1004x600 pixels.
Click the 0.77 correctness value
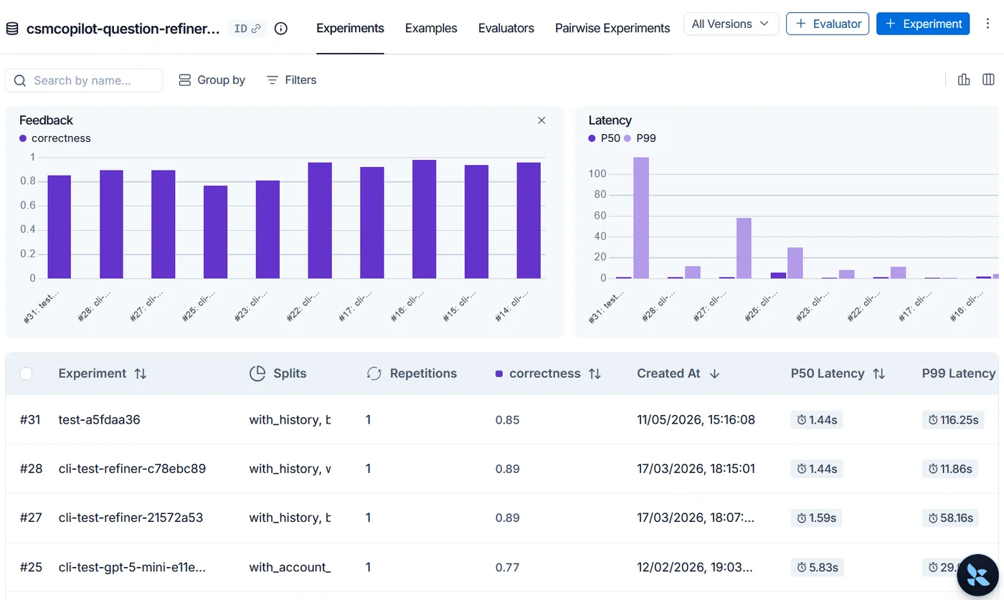(x=507, y=568)
